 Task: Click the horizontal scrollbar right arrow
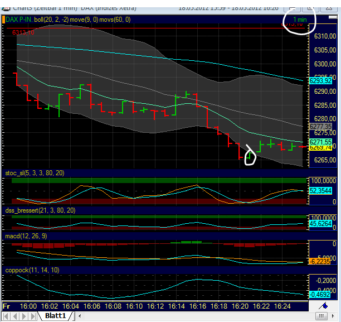point(333,316)
